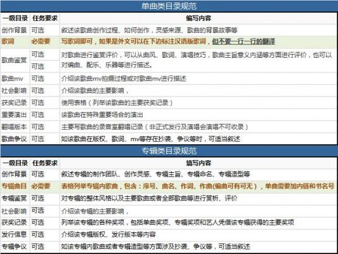Open the underlined 但不要一行一行的翻译 text
Screen dimensions: 338x254
244,41
